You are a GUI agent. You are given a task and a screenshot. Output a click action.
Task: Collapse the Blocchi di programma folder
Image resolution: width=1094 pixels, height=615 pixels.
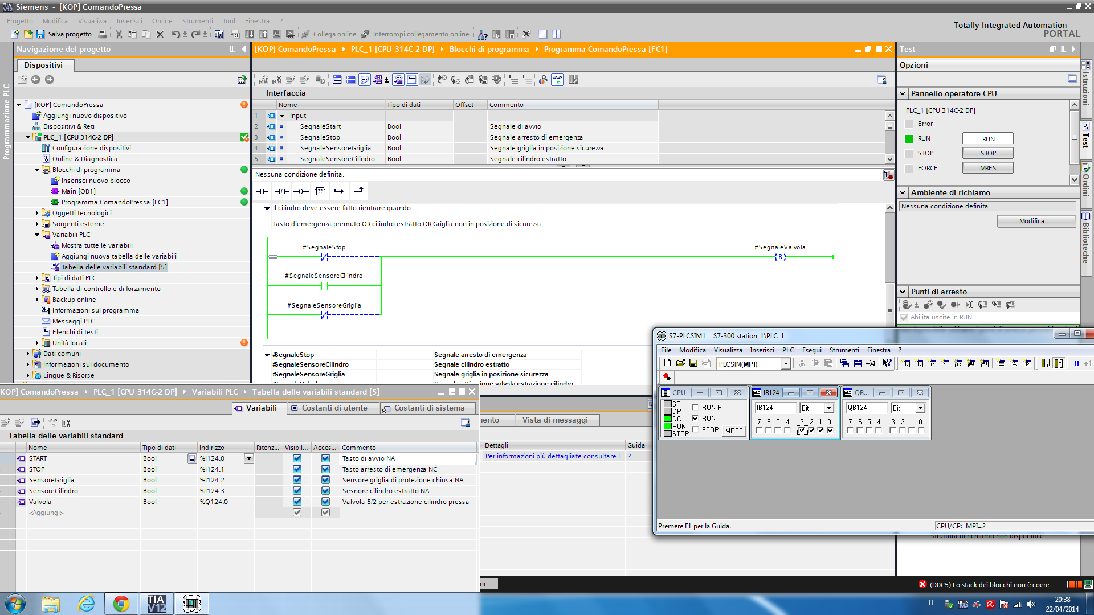[37, 170]
